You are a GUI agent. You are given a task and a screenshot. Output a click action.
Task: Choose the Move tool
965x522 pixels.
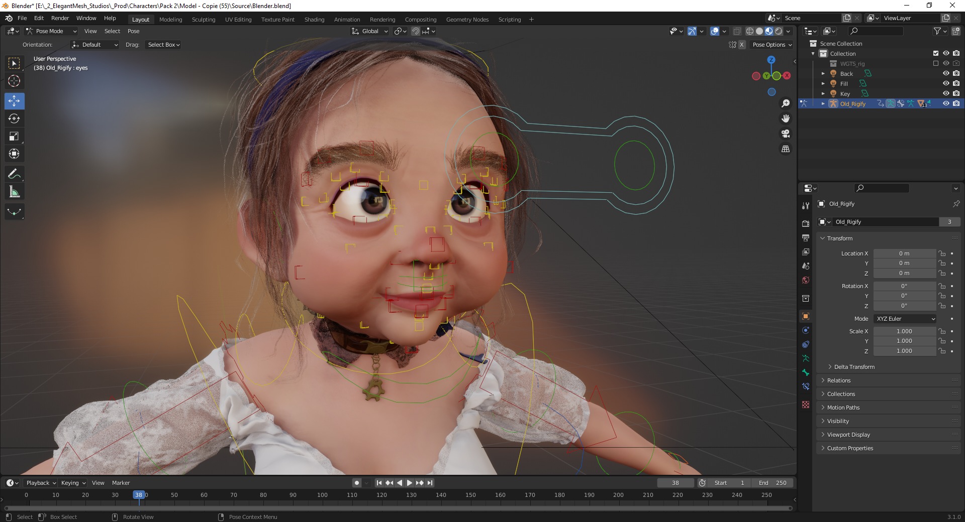pos(14,101)
